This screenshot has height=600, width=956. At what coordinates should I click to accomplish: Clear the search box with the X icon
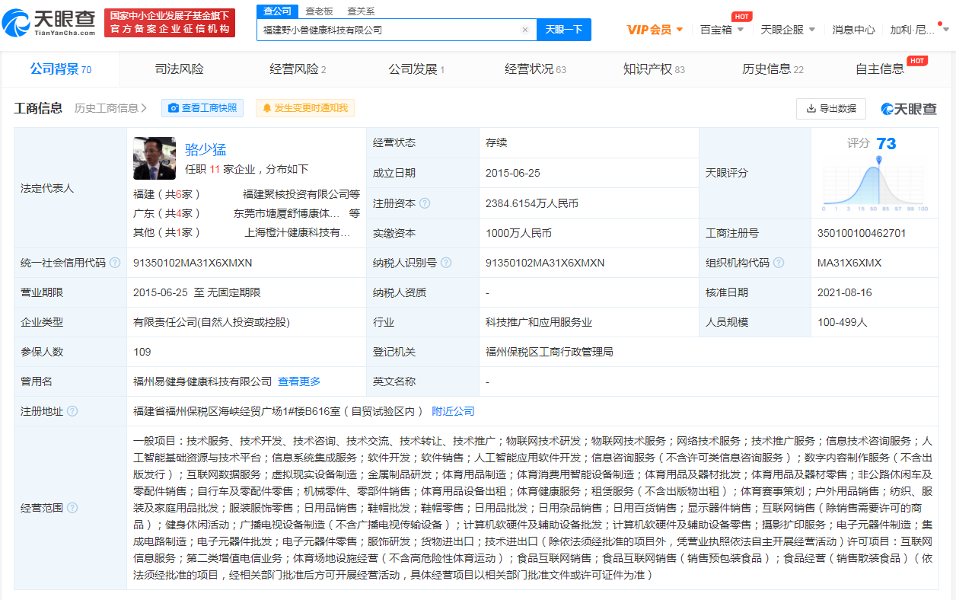coord(524,30)
